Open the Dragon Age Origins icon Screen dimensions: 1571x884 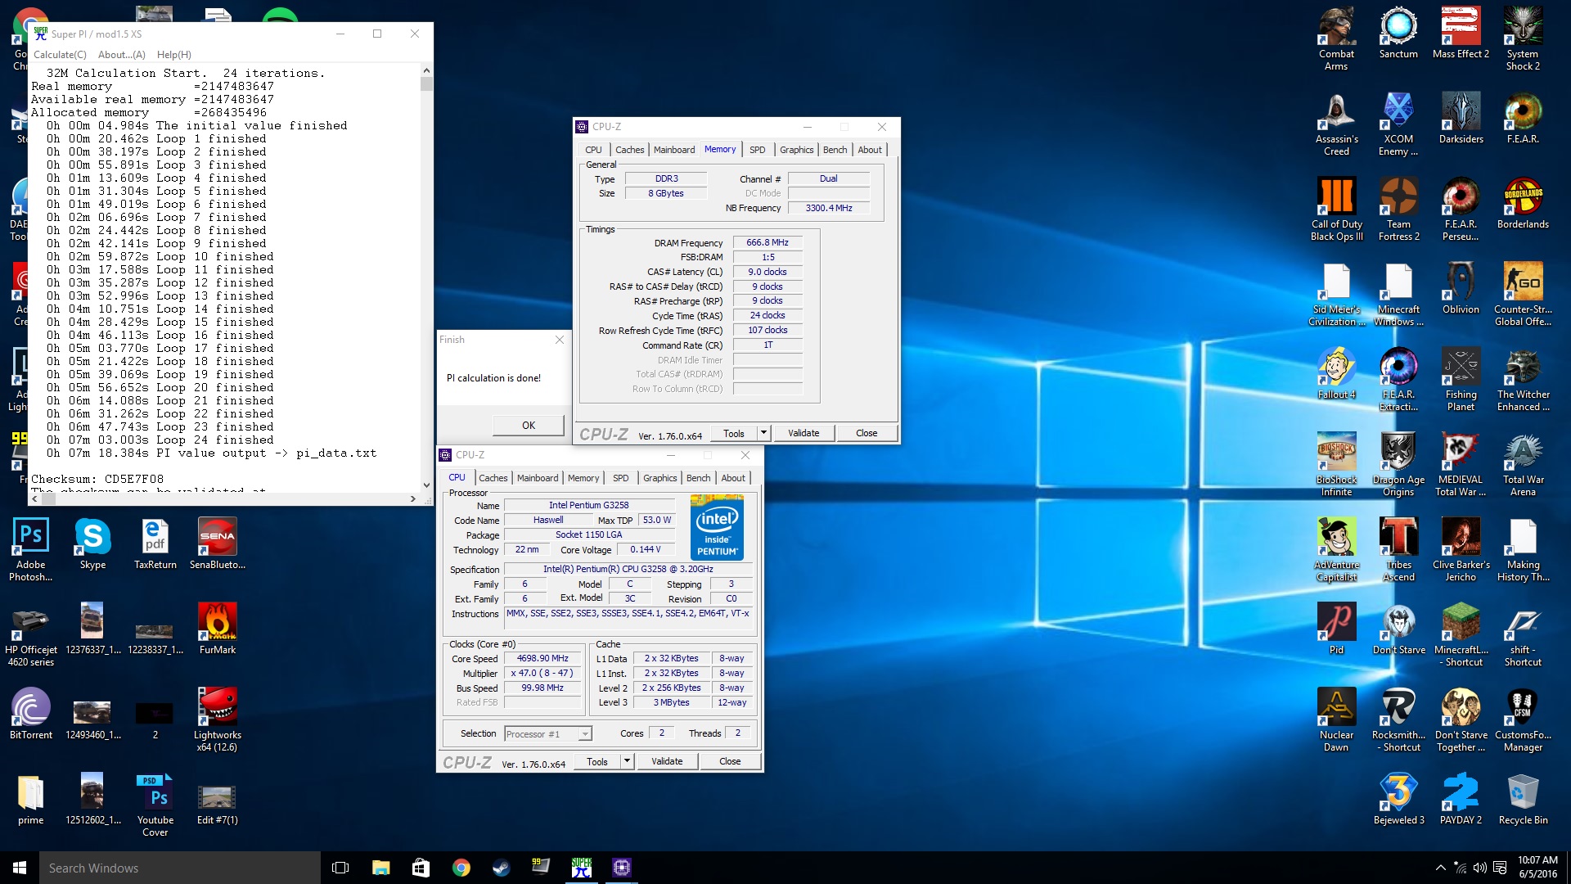(x=1398, y=464)
